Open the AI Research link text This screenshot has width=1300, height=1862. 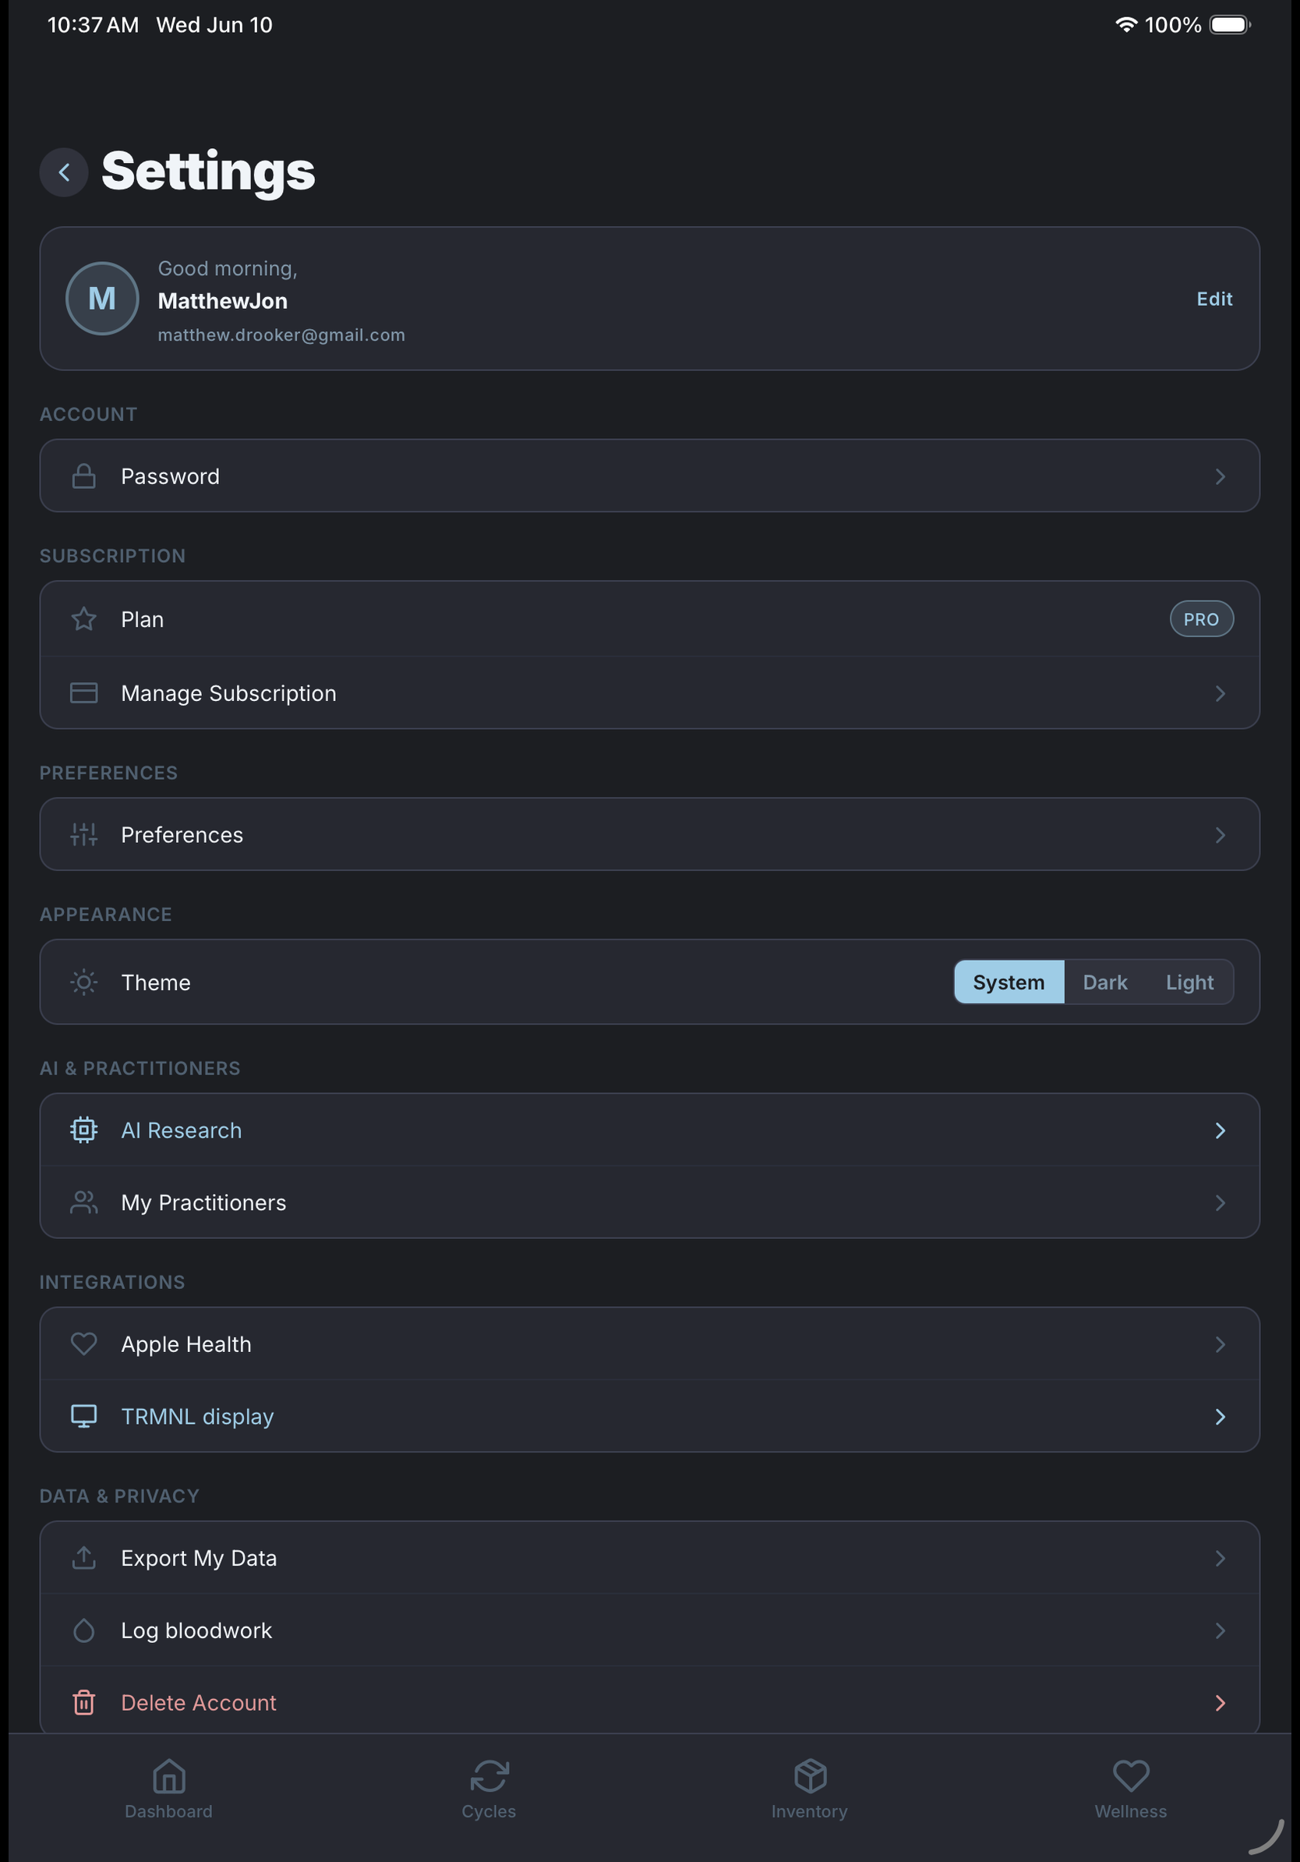click(182, 1130)
